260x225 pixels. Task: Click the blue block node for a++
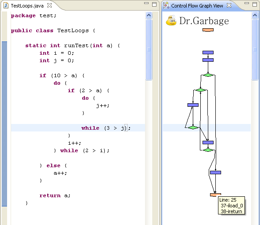click(216, 172)
